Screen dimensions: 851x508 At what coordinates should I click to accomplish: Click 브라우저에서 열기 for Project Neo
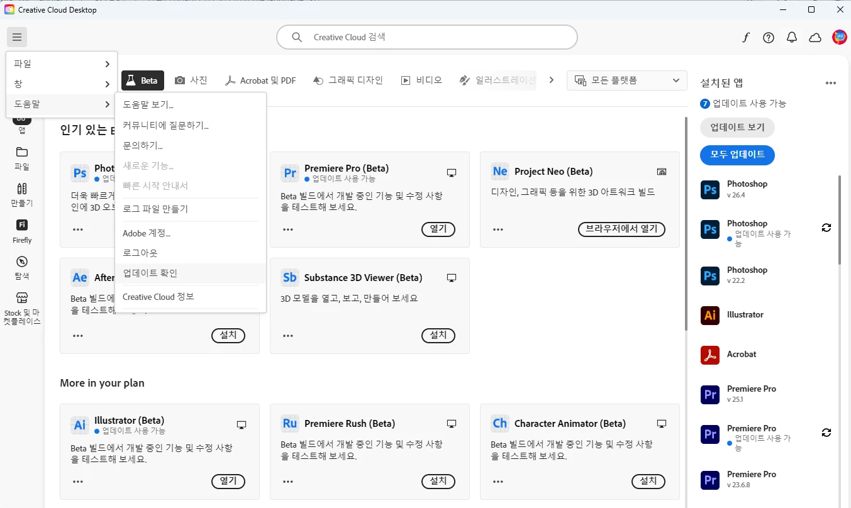pos(621,229)
